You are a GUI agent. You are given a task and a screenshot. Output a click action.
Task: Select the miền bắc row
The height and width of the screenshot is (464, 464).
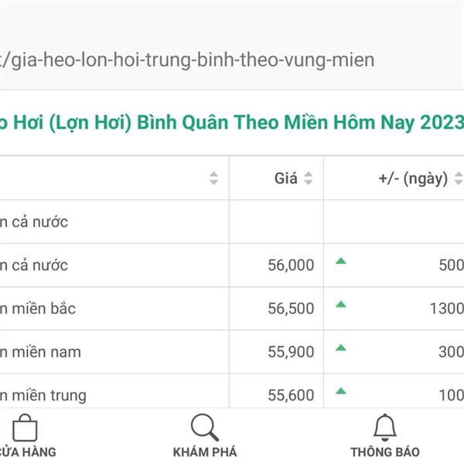(232, 309)
